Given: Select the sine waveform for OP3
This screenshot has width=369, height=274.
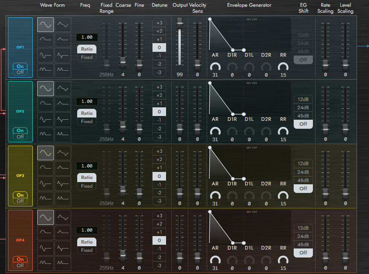Looking at the screenshot, I should click(46, 153).
